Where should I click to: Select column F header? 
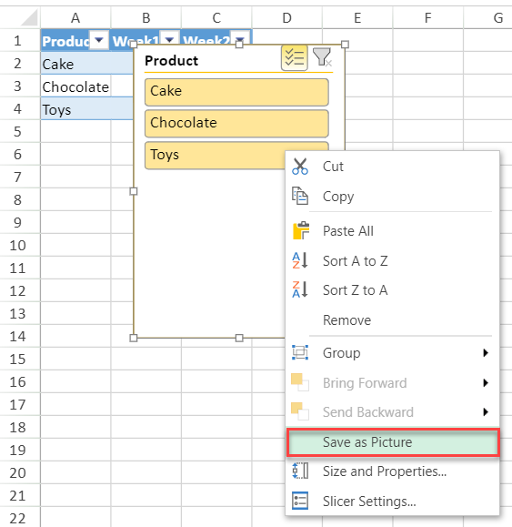427,18
